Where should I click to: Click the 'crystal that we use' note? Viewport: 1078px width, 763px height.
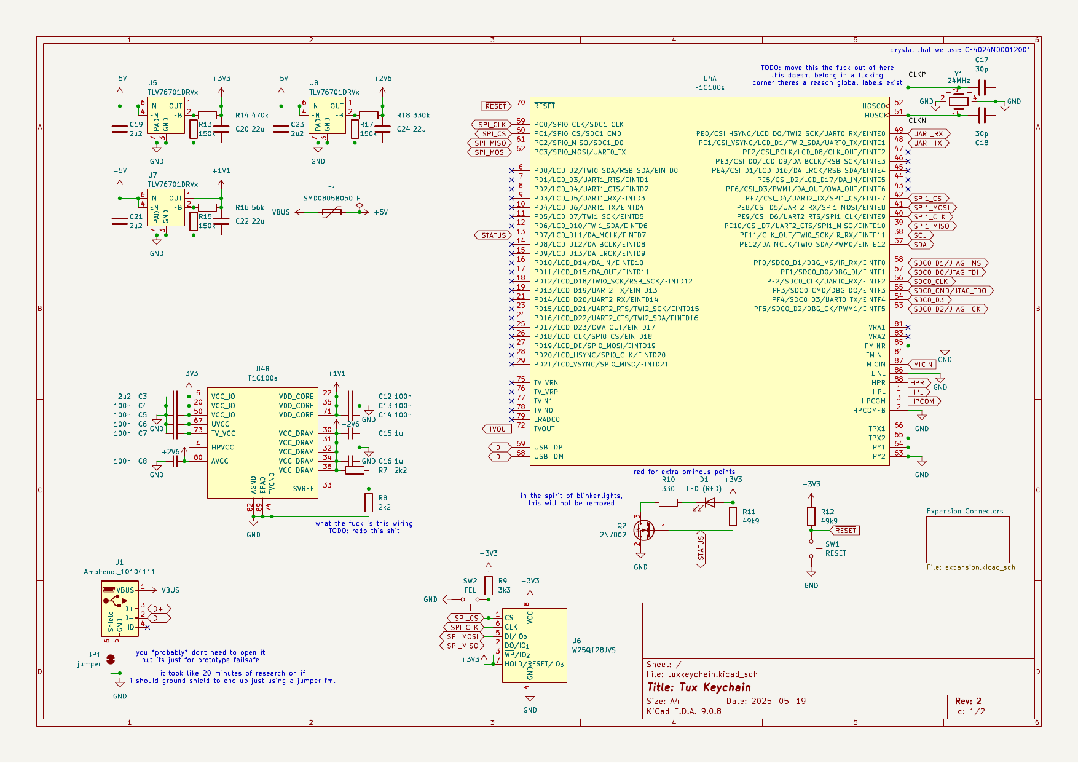[x=961, y=50]
